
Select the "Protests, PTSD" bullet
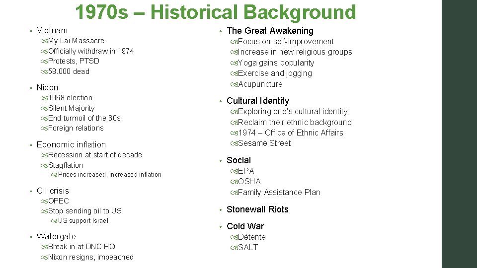[74, 61]
